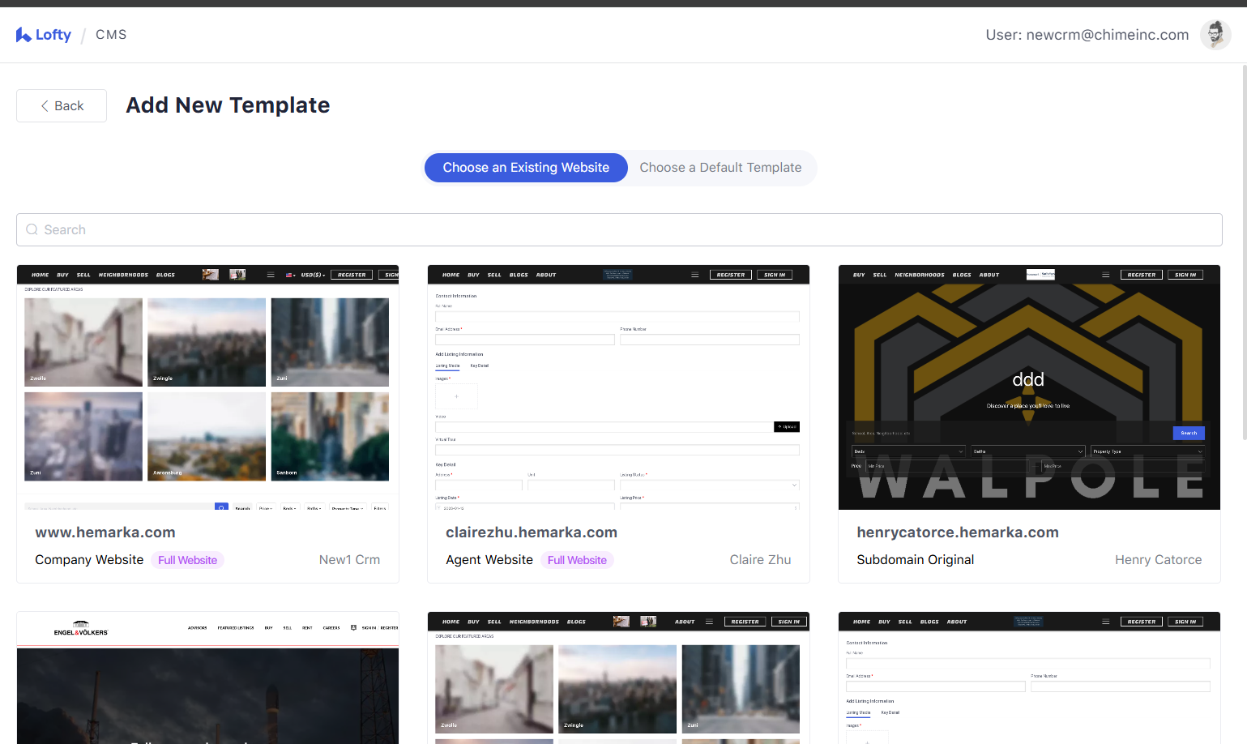Select the clairezhu.hemarka.com preview thumbnail
The width and height of the screenshot is (1247, 744).
click(x=618, y=387)
